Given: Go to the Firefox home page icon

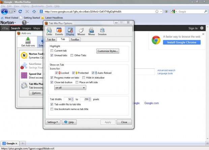Looking at the screenshot, I should (34, 11).
